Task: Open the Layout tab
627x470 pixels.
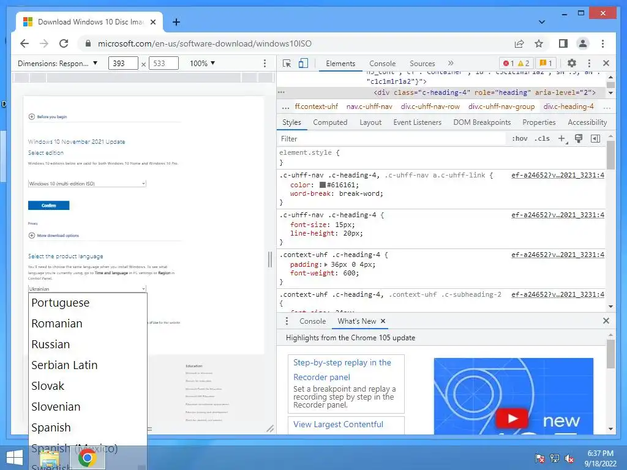Action: [x=370, y=122]
